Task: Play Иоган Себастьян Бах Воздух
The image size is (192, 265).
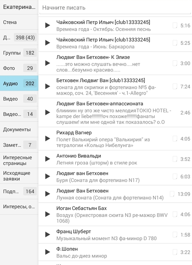Action: pos(48,214)
